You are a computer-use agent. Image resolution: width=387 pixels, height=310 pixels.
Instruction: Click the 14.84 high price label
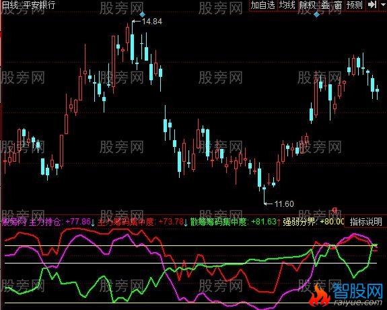[152, 22]
